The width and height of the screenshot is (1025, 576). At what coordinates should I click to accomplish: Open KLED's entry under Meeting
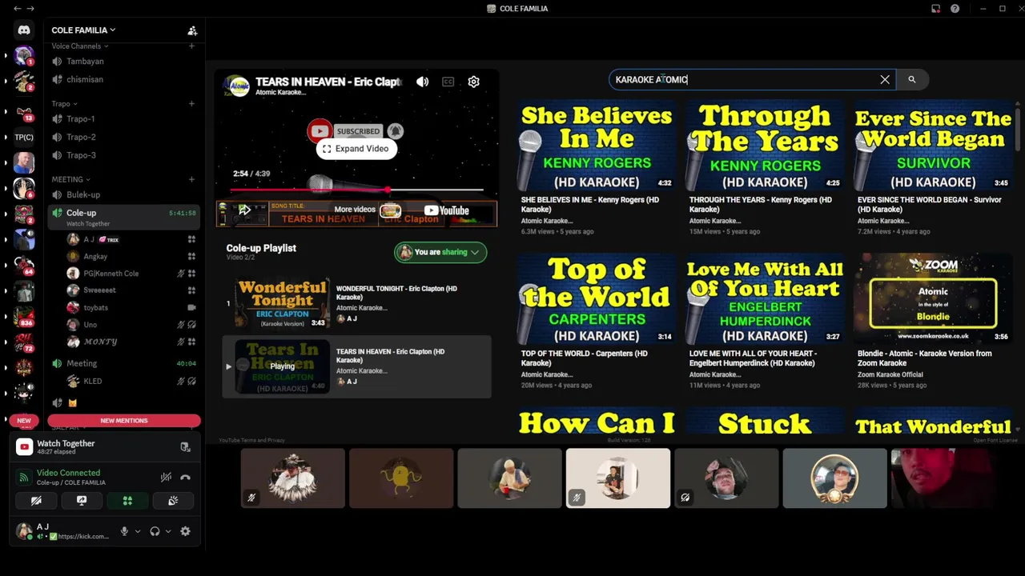coord(131,382)
